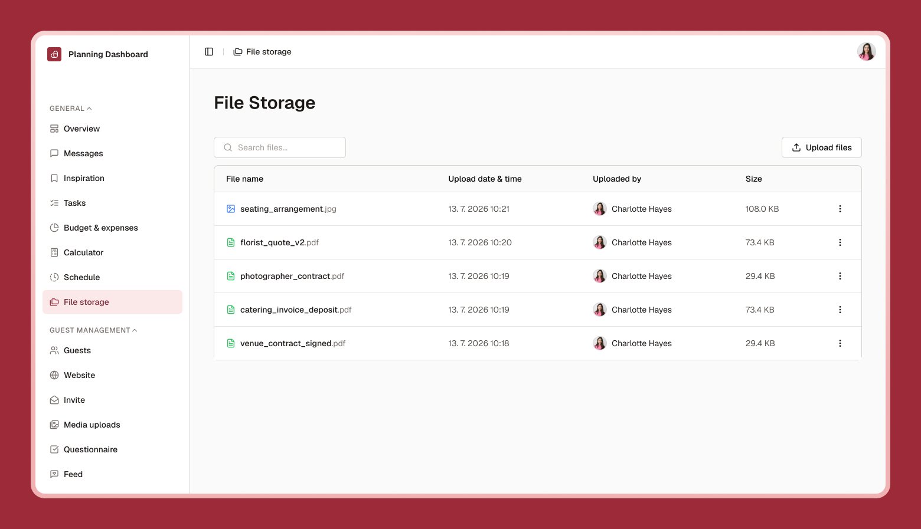Click the date 13. 7. 2026 10:20
Image resolution: width=921 pixels, height=529 pixels.
pos(480,242)
